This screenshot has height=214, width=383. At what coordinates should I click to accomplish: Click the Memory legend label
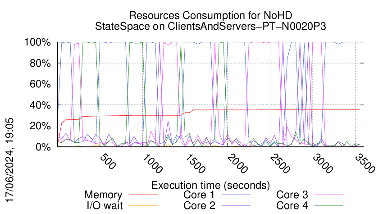pos(103,195)
